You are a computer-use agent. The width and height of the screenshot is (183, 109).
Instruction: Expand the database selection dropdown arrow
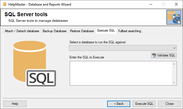coord(174,48)
